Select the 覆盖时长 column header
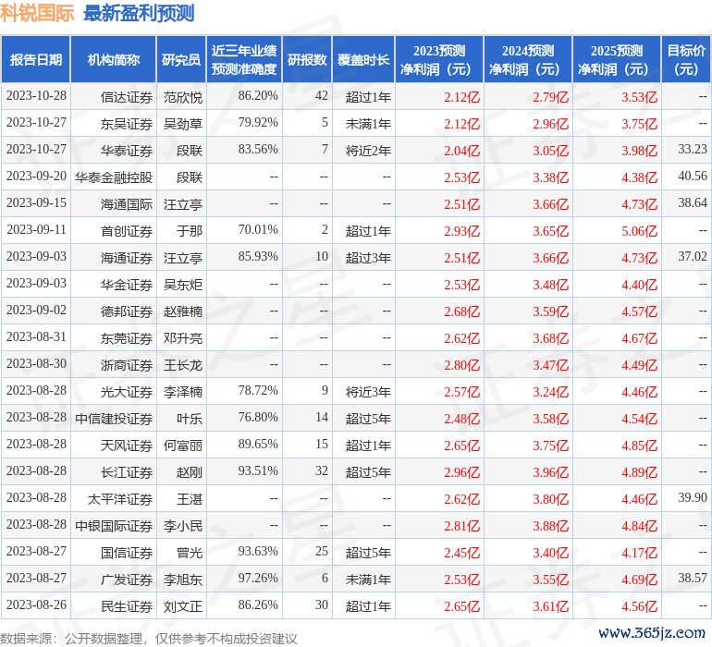Screen dimensions: 712x647 [363, 59]
